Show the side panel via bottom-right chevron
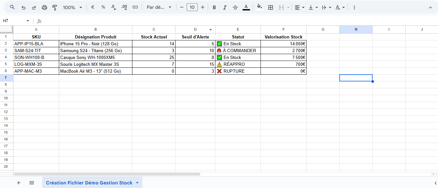The height and width of the screenshot is (188, 438). coord(435,183)
